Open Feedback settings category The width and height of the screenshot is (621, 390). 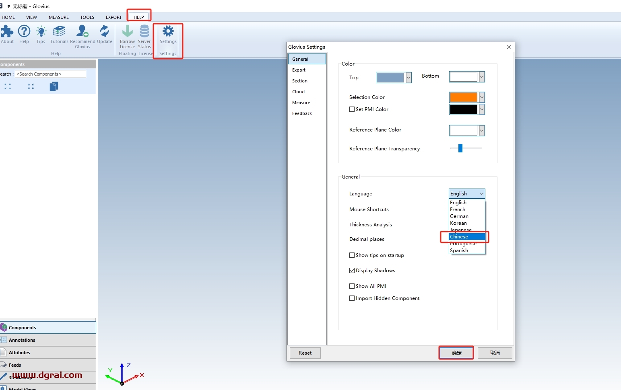[307, 113]
